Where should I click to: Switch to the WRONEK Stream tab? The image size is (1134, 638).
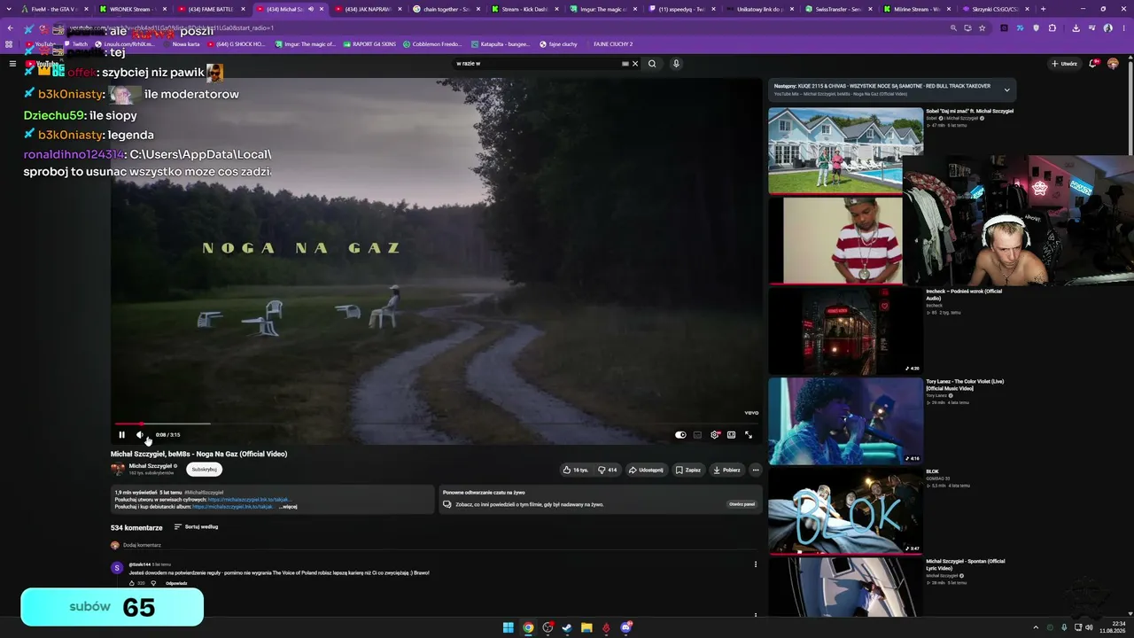pos(131,9)
